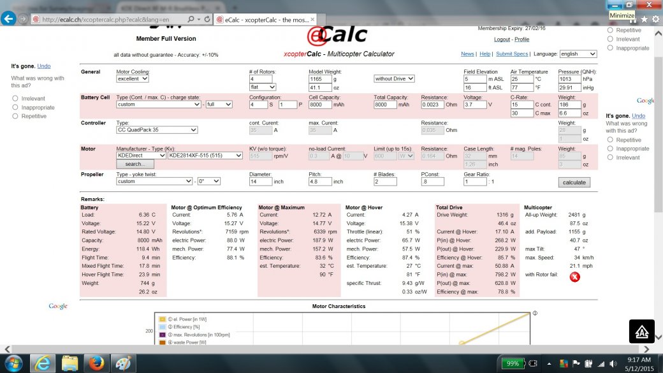Refresh the page with the reload icon
663x373 pixels.
point(207,19)
